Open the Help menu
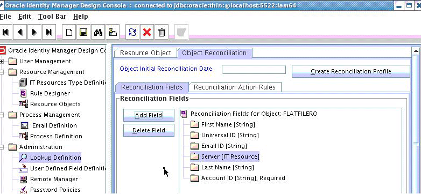 pyautogui.click(x=81, y=17)
